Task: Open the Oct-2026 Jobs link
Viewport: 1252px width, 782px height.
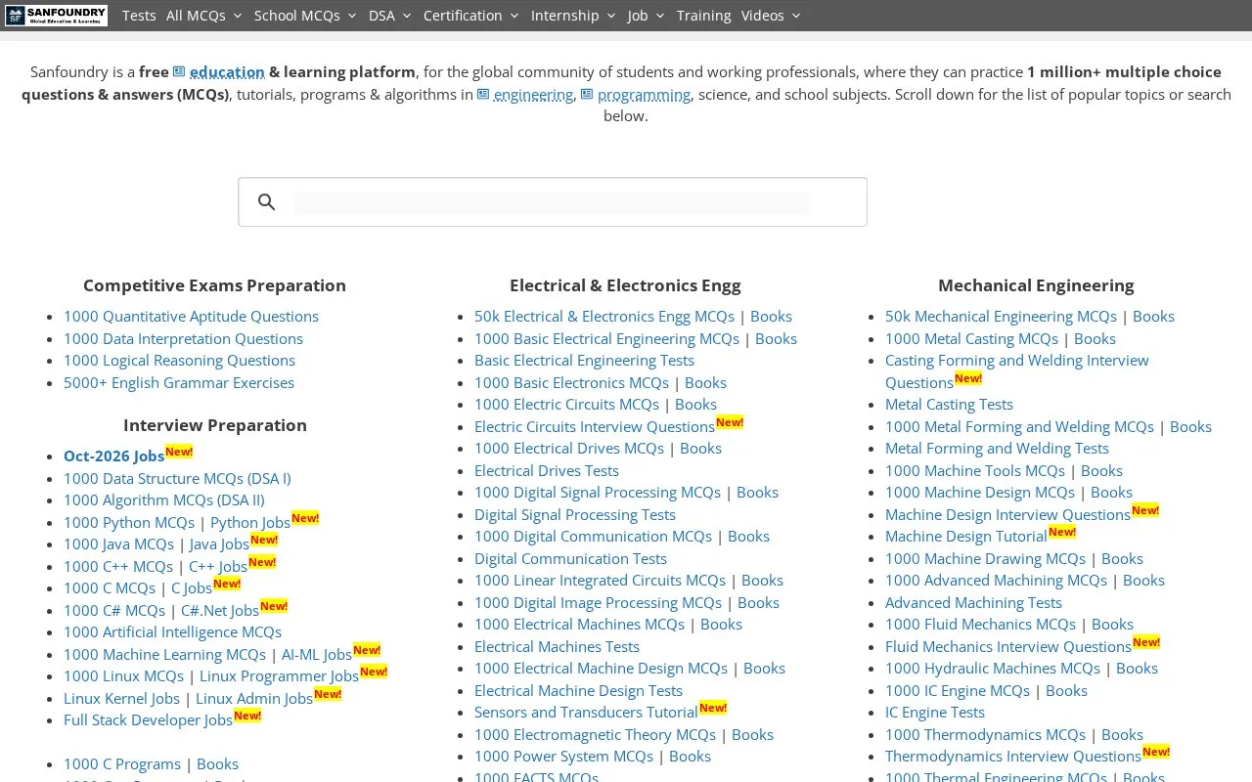Action: [113, 456]
